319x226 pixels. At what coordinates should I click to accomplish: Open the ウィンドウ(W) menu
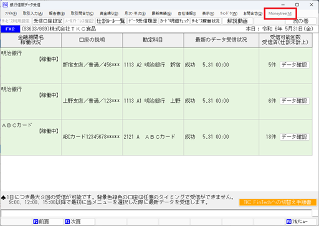[229, 14]
